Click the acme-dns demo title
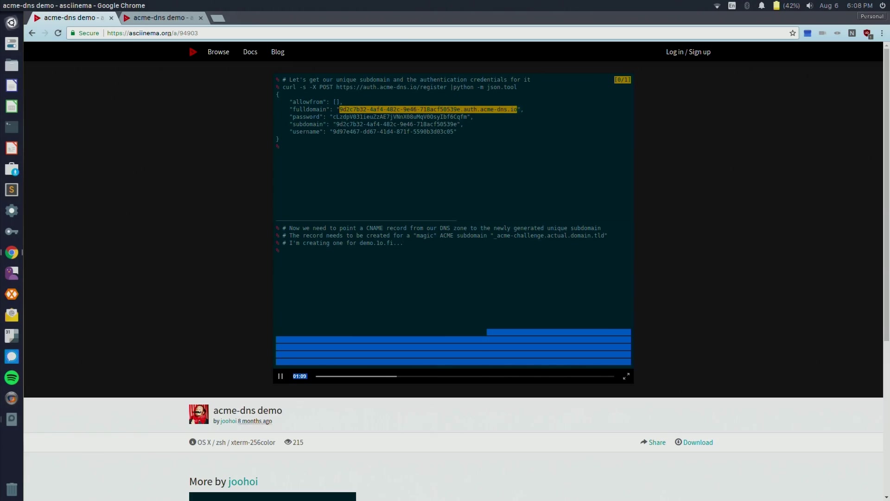The height and width of the screenshot is (501, 890). (x=248, y=411)
